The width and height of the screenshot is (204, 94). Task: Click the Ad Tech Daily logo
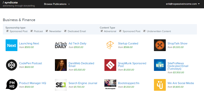[61, 45]
